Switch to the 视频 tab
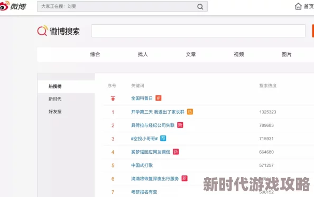 239,54
